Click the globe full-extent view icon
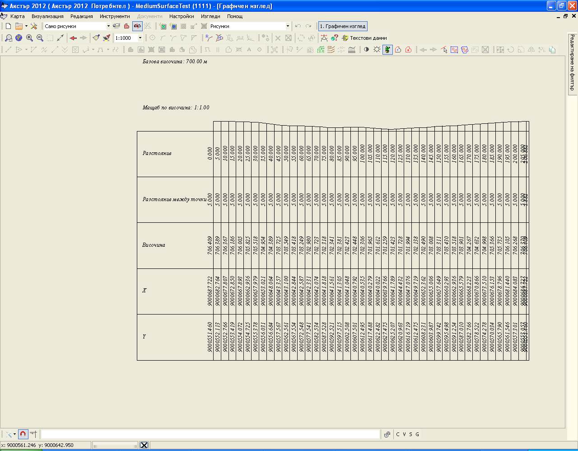The height and width of the screenshot is (451, 578). [19, 38]
